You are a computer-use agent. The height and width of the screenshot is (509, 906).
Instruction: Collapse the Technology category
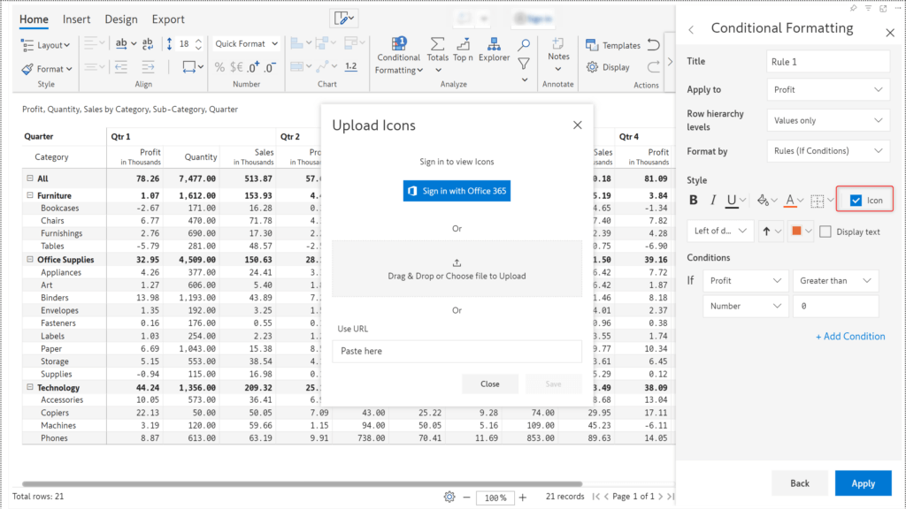[x=30, y=387]
